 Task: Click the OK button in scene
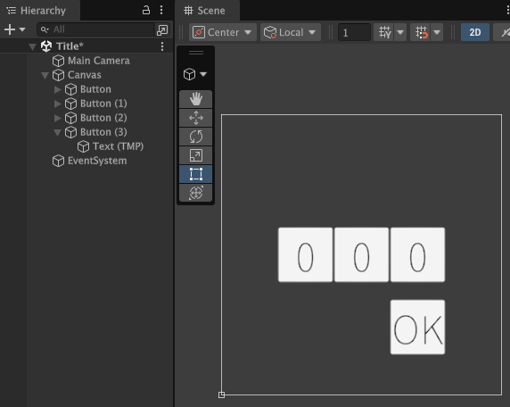point(417,328)
